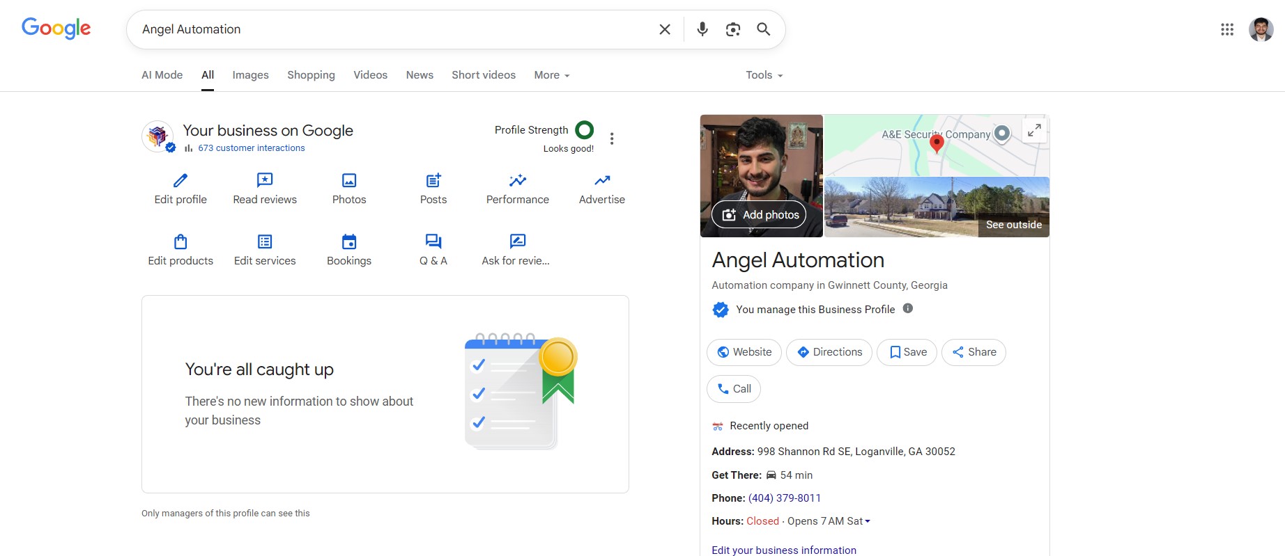
Task: Click the red map pin marker
Action: point(937,144)
